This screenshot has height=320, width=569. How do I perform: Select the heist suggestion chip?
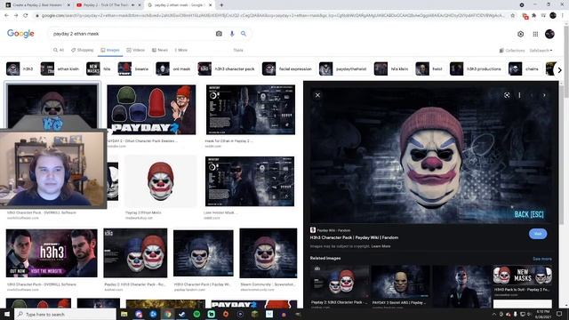429,69
